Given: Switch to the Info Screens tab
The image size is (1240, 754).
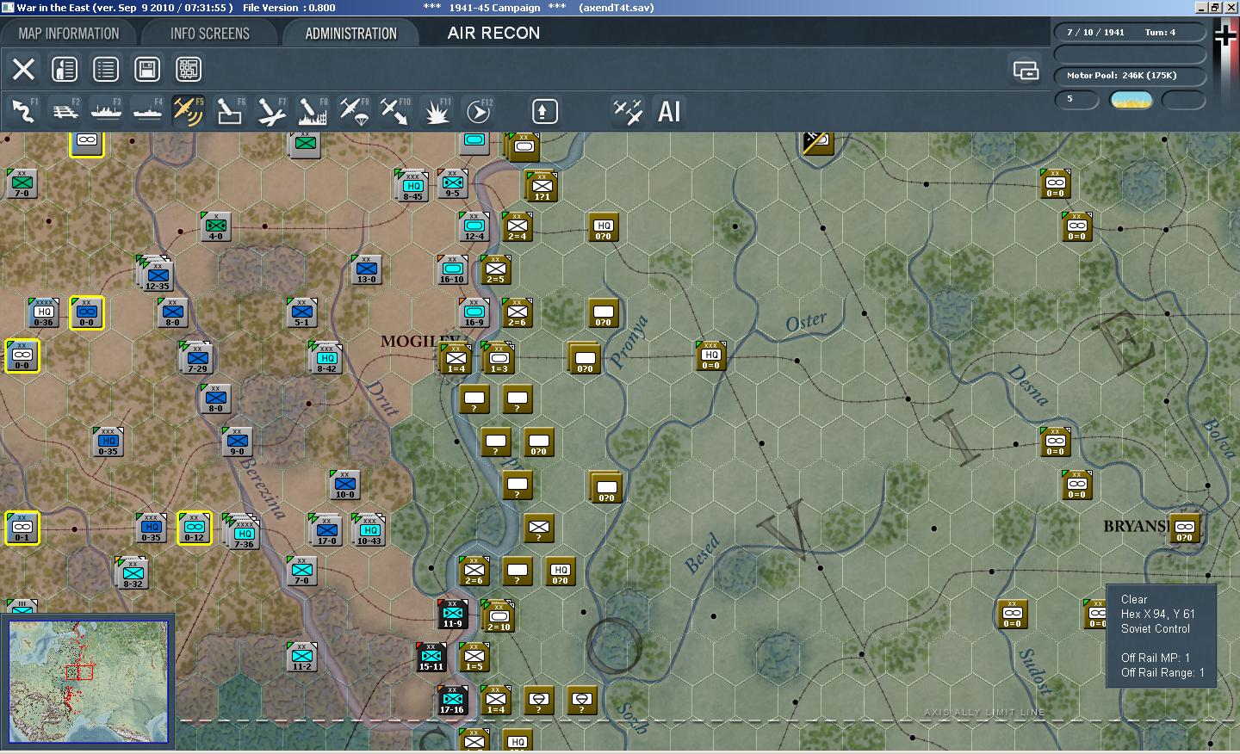Looking at the screenshot, I should (210, 34).
